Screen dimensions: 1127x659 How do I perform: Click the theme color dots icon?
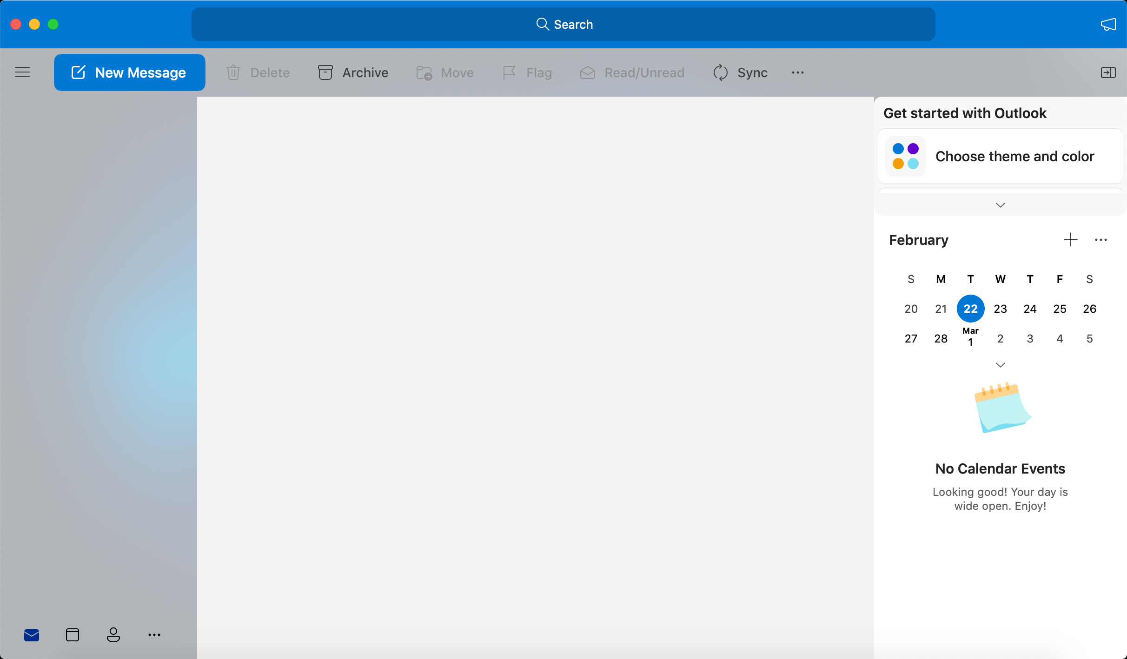[x=906, y=156]
